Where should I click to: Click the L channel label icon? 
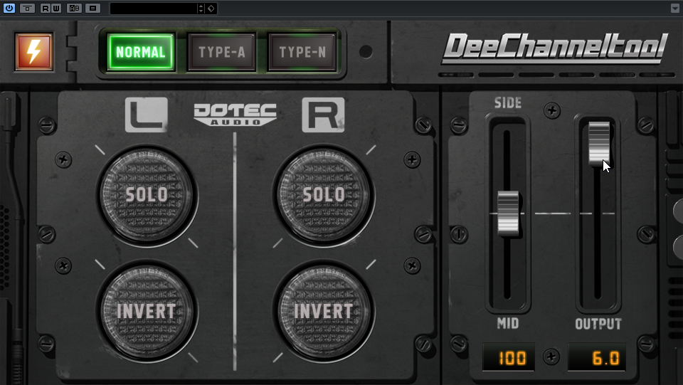tap(147, 115)
